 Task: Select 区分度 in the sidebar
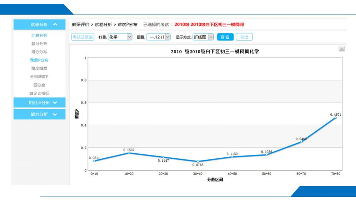click(39, 85)
